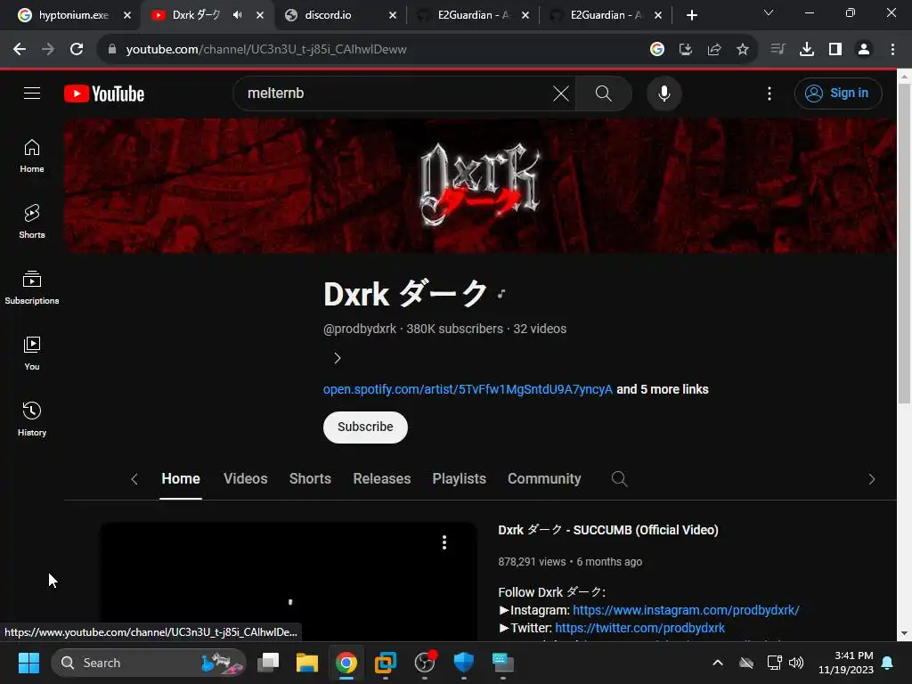Open You section in sidebar
Screen dimensions: 912x684
[32, 353]
